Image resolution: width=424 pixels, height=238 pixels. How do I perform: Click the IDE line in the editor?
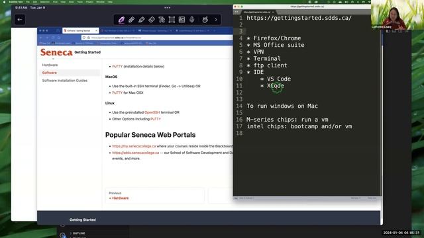pos(255,72)
